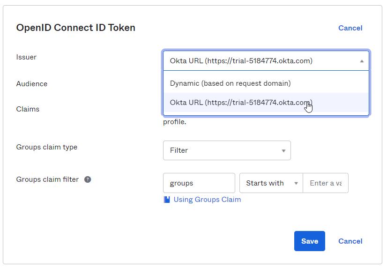
Task: Click the Filter dropdown down-arrow icon
Action: coord(283,150)
